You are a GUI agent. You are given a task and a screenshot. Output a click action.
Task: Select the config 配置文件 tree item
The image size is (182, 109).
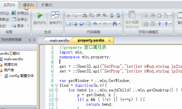click(22, 76)
